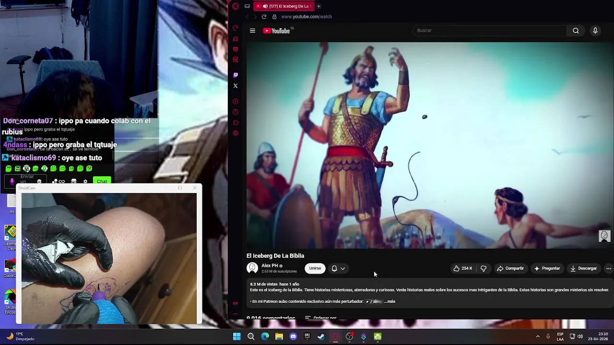The height and width of the screenshot is (345, 614).
Task: Open network and volume tray icons
Action: (576, 336)
